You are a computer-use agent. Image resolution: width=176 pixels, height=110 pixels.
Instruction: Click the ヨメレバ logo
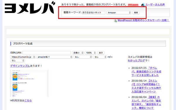(x=30, y=8)
